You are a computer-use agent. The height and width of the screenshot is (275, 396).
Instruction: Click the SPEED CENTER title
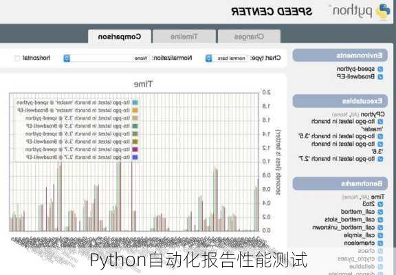[x=272, y=12]
